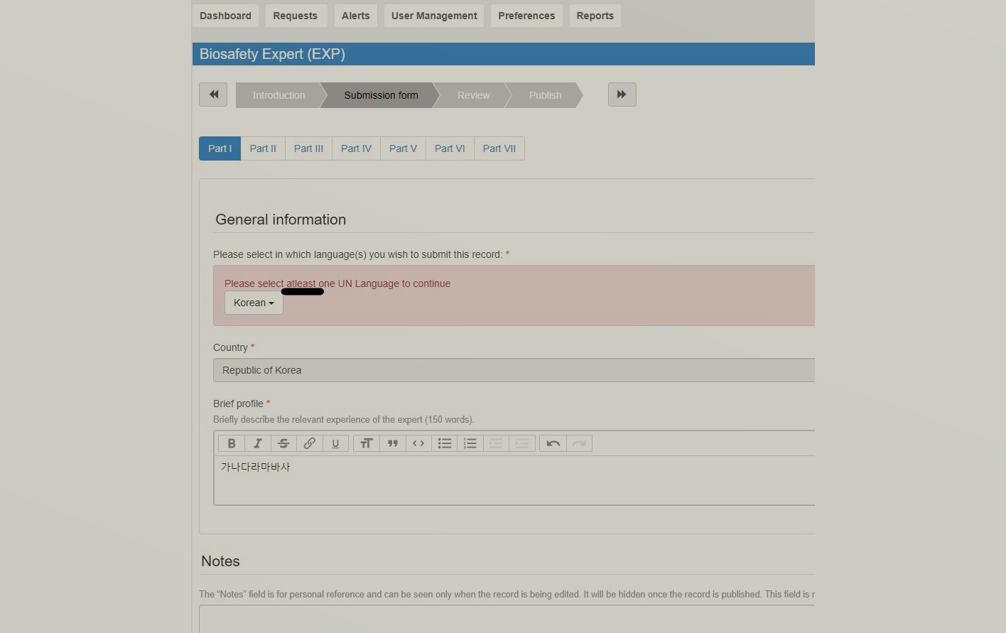Open the Korean language dropdown
This screenshot has width=1006, height=633.
point(254,303)
